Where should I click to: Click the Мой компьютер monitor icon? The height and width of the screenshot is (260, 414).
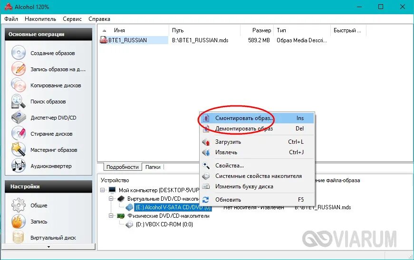(112, 190)
